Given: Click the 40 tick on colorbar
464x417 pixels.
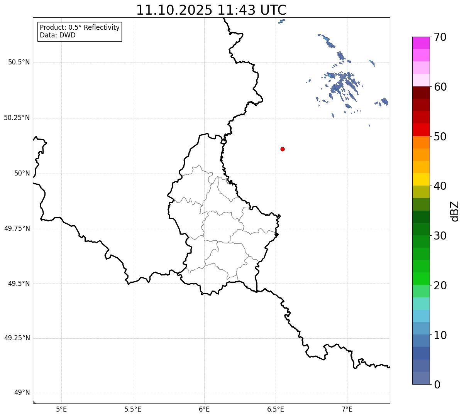Looking at the screenshot, I should pos(440,186).
